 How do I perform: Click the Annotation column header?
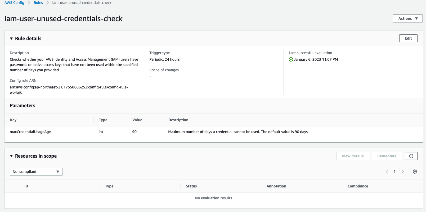pos(276,186)
